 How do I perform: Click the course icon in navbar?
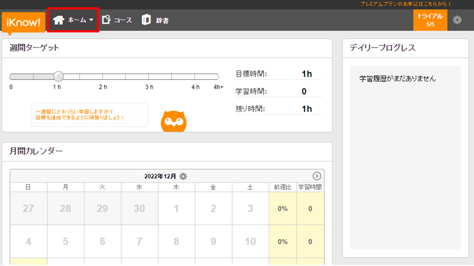pos(106,20)
